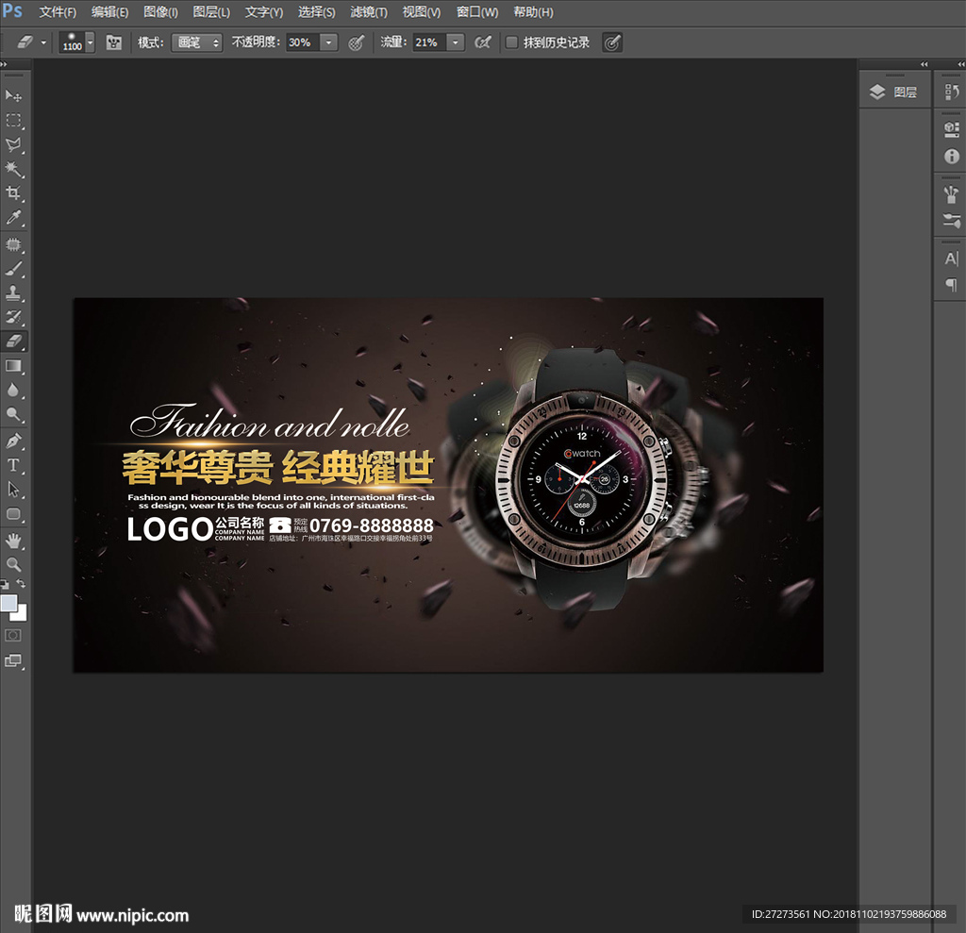Image resolution: width=966 pixels, height=933 pixels.
Task: Select the Hand tool
Action: [13, 541]
